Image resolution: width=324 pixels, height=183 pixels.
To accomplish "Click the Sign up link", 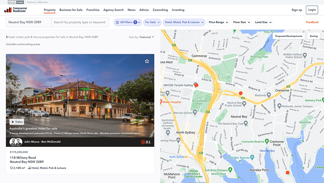I will click(297, 10).
